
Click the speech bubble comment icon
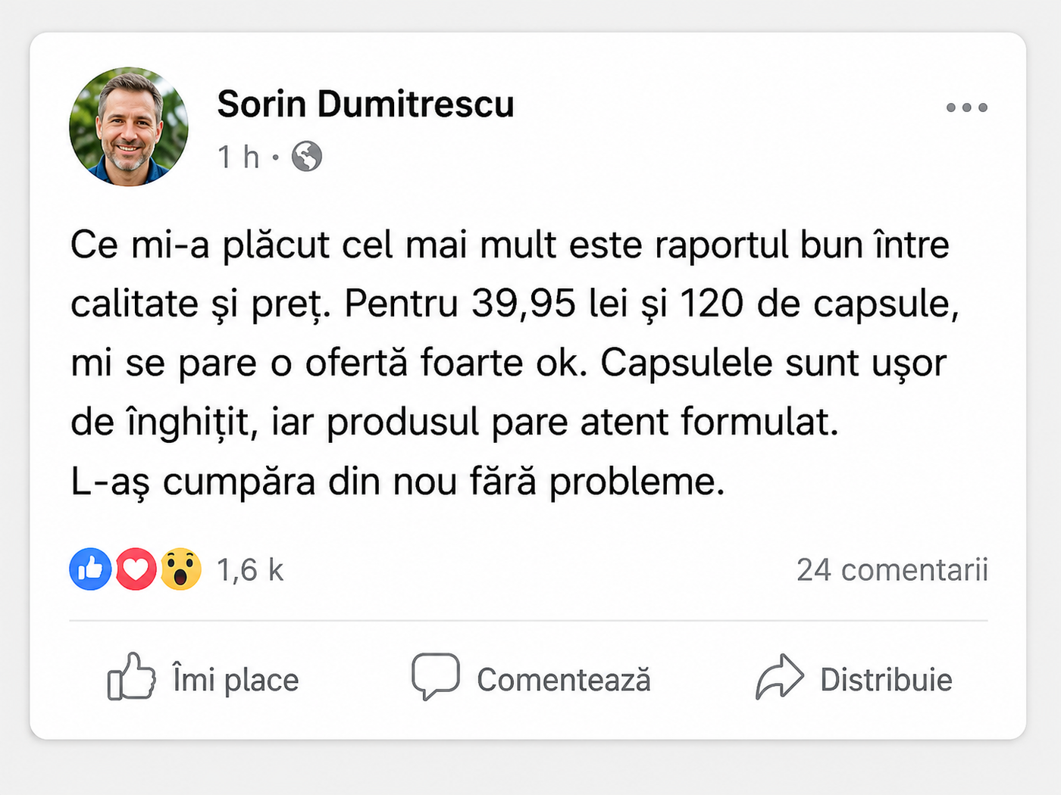point(436,676)
